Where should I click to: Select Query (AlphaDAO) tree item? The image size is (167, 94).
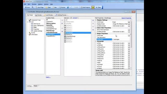(x=38, y=26)
